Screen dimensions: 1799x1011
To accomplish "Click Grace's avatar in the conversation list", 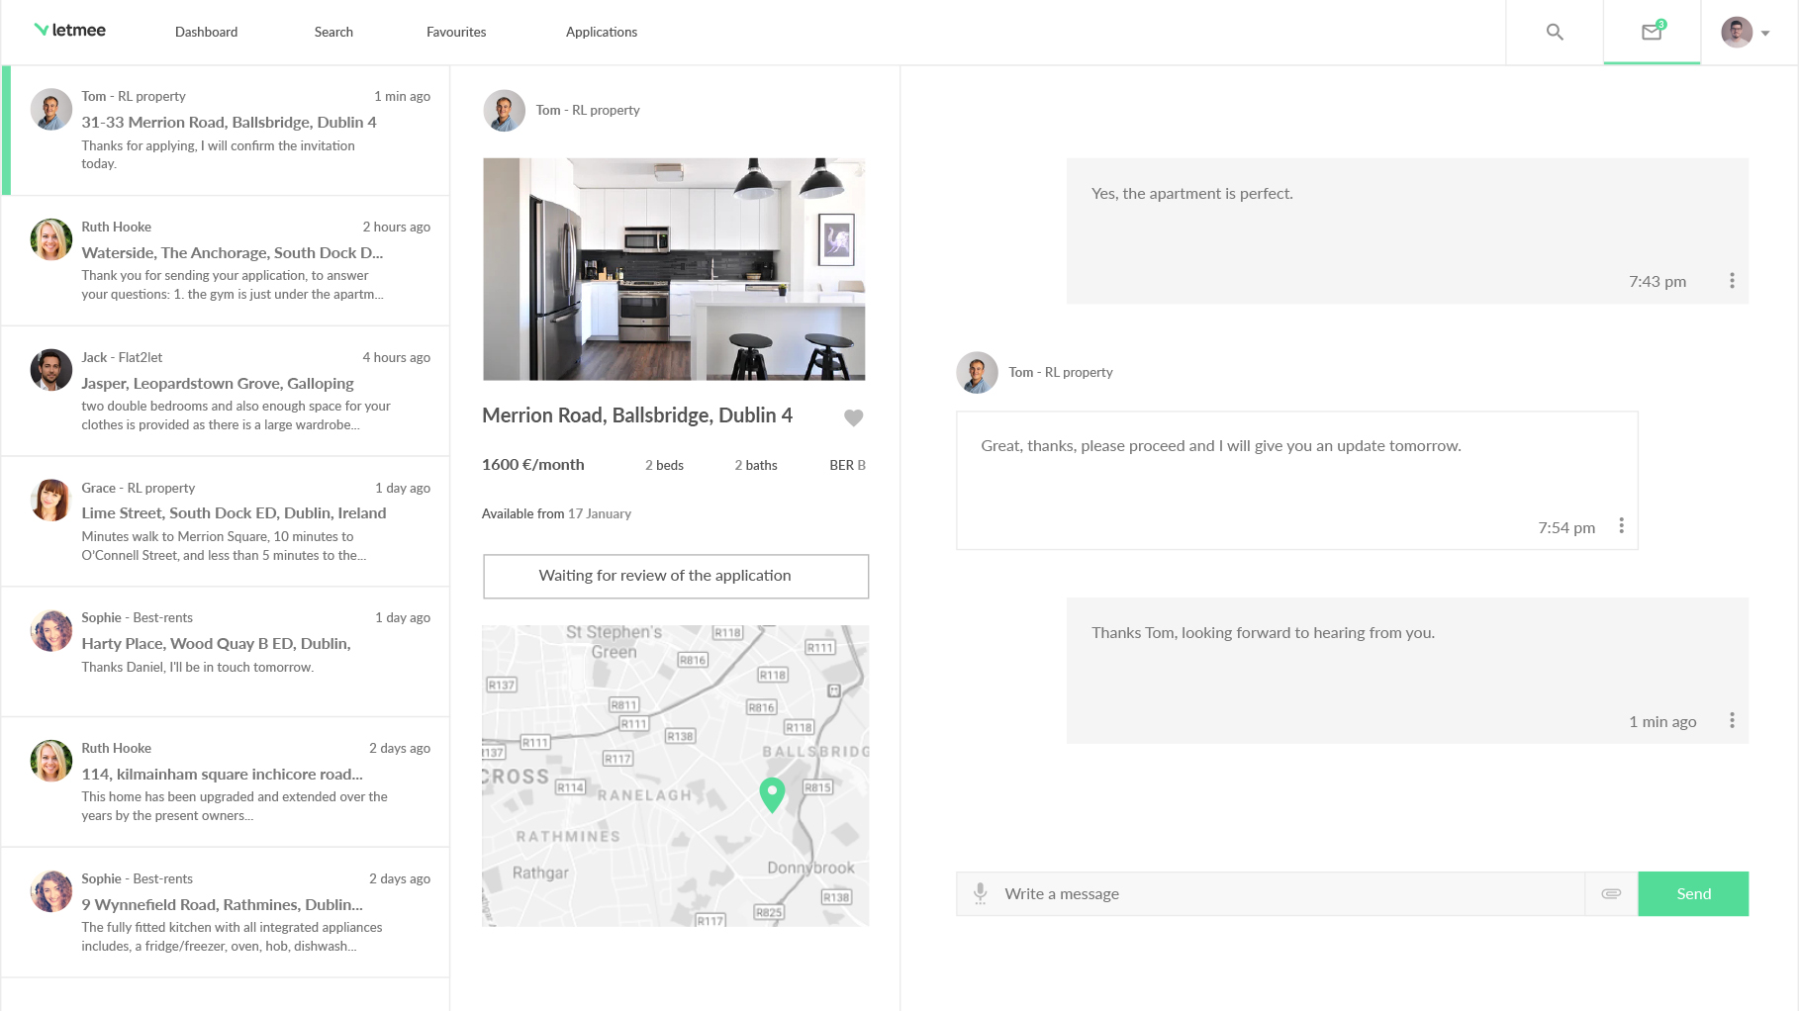I will tap(51, 501).
